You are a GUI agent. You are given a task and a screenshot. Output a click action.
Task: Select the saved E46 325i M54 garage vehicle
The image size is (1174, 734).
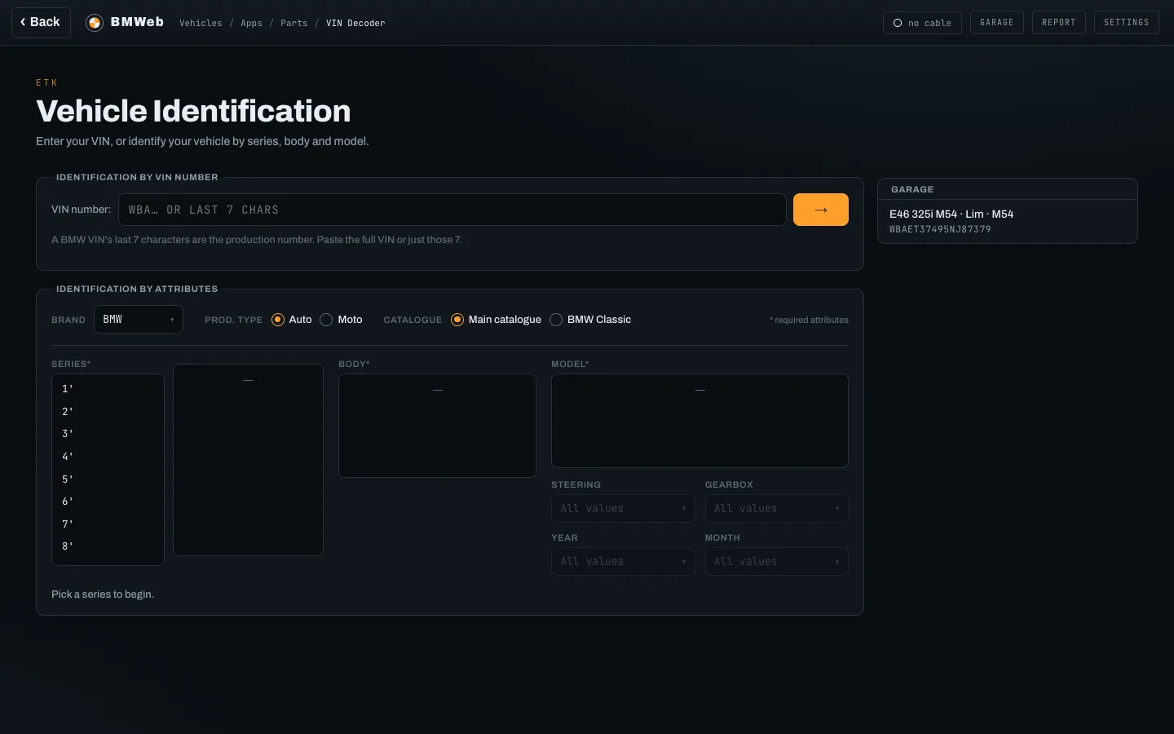(x=1008, y=221)
